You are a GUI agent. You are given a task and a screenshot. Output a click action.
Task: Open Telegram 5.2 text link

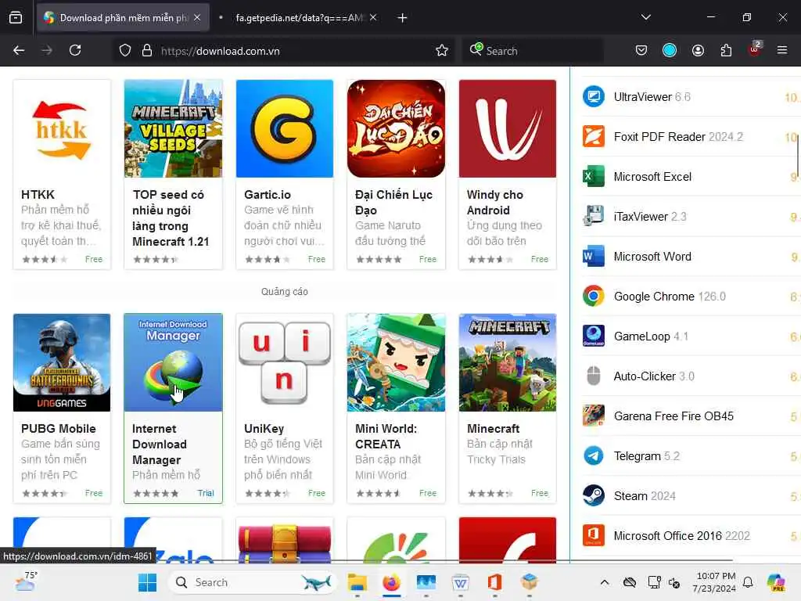pos(647,456)
